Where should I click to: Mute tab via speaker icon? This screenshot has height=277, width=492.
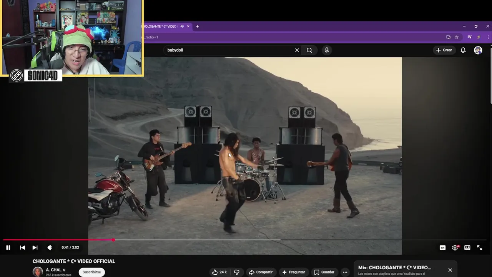click(182, 26)
